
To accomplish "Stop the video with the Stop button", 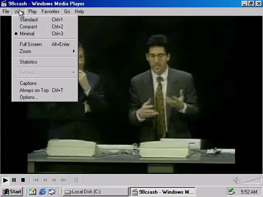I will 23,180.
